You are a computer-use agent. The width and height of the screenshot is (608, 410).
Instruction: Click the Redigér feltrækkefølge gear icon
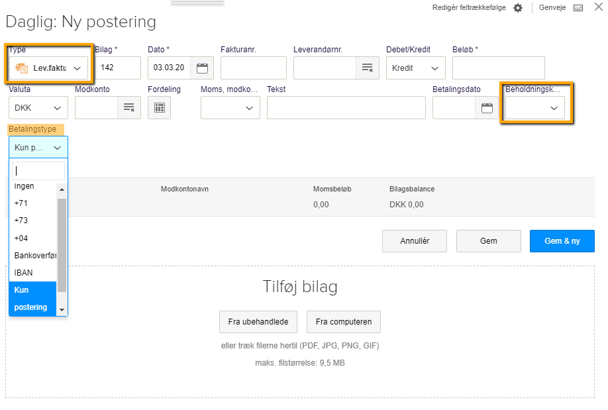coord(518,8)
